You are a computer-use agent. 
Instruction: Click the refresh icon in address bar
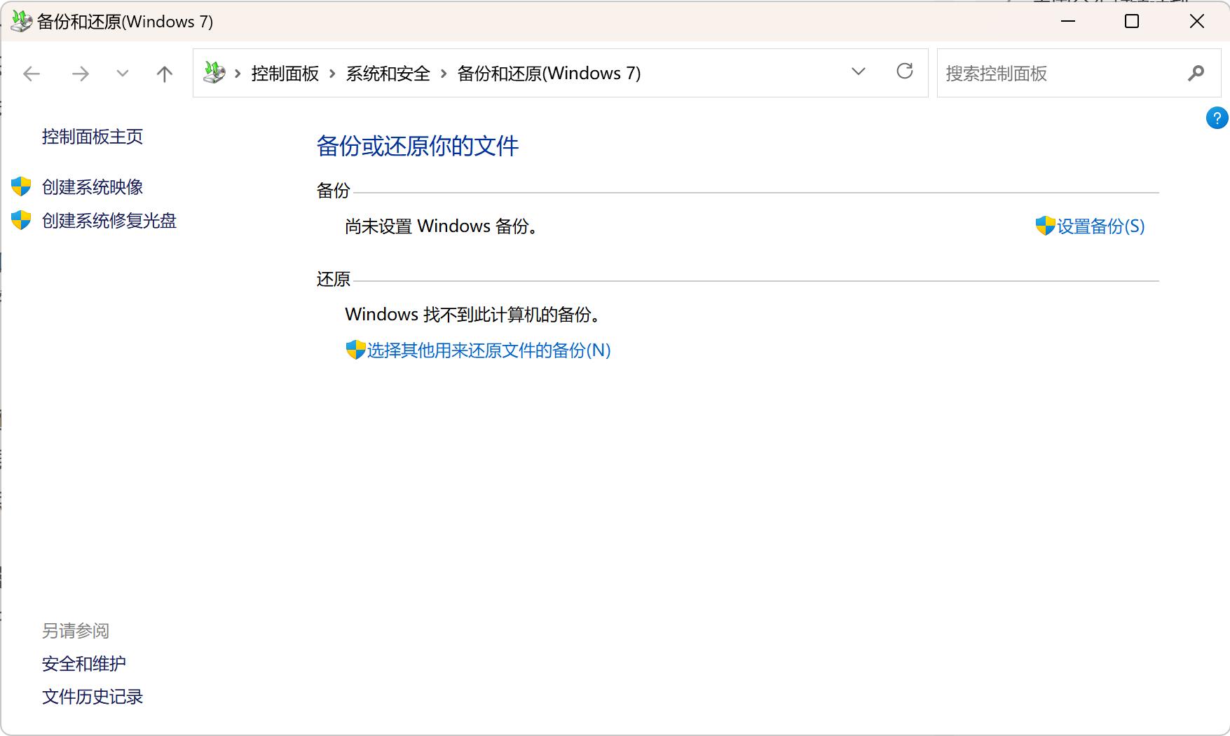(x=905, y=72)
